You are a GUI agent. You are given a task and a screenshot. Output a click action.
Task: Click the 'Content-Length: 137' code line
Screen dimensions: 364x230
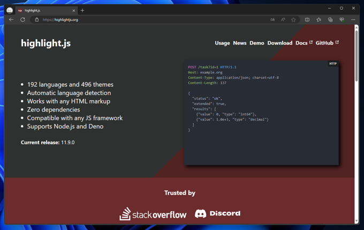point(207,83)
